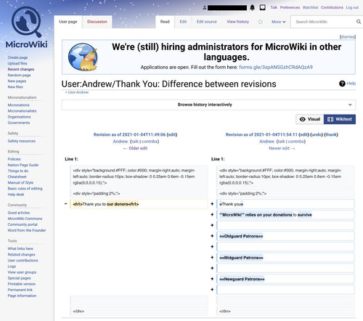Open Create page in sidebar
This screenshot has width=363, height=321.
[x=17, y=57]
